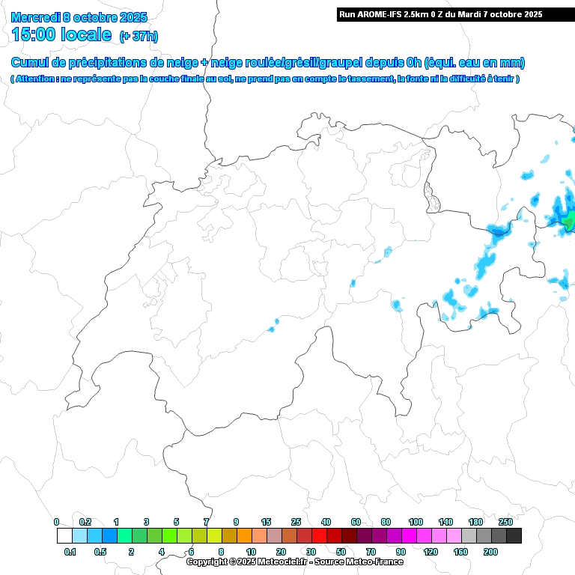Click the white swatch at legend's left end
The height and width of the screenshot is (575, 575).
click(x=64, y=535)
